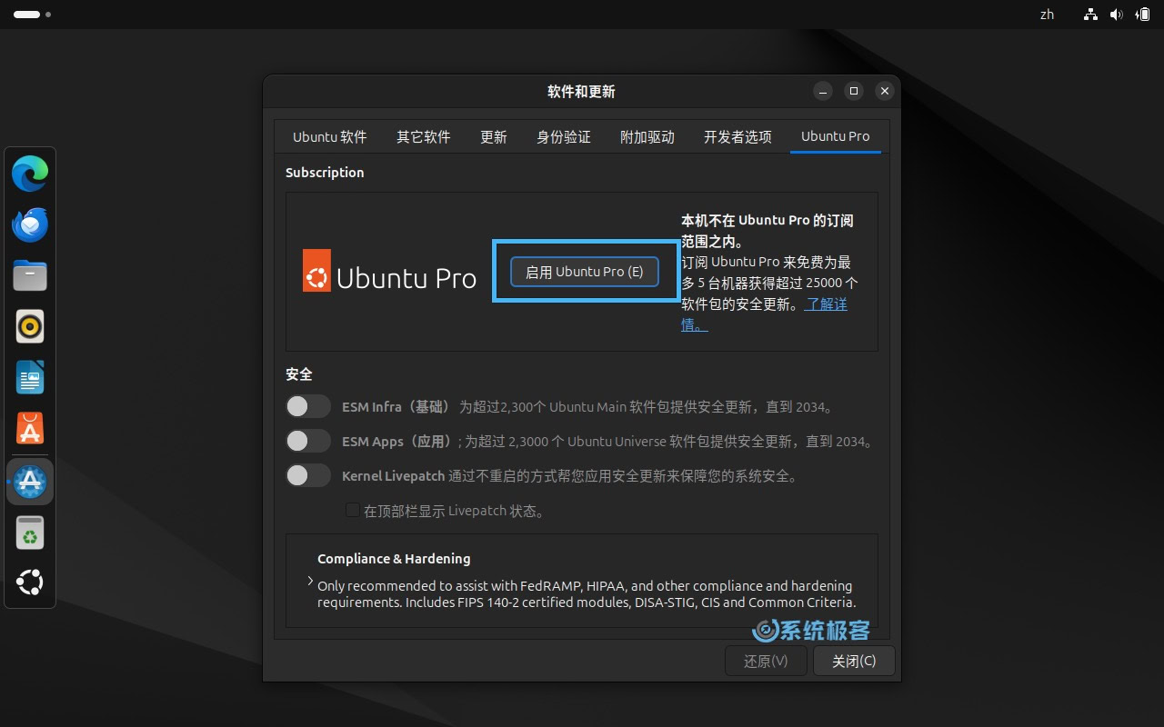Show applications via Ubuntu logo
This screenshot has width=1164, height=727.
30,583
